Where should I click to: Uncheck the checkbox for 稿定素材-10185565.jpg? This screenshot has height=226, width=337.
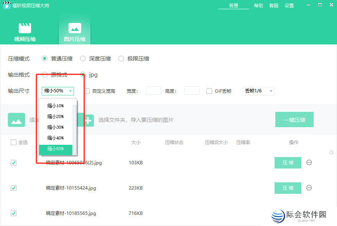13,213
